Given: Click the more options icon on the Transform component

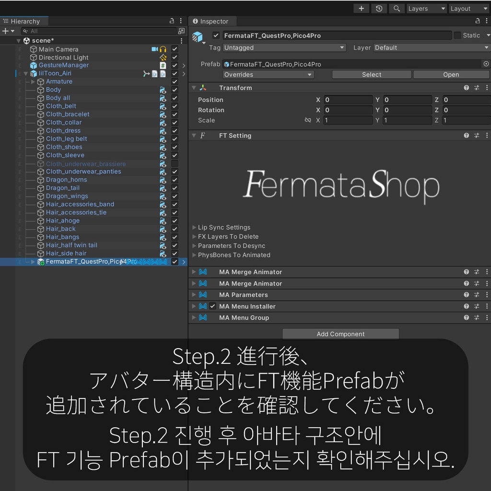Looking at the screenshot, I should click(x=487, y=88).
